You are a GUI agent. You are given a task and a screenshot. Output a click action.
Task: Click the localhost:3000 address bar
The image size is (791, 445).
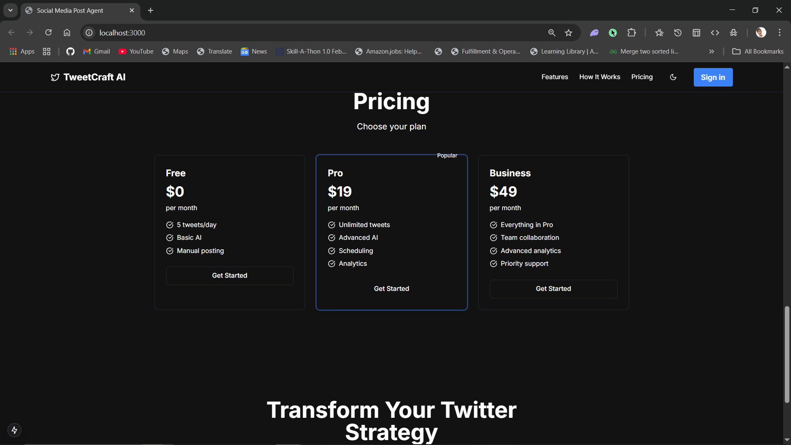tap(288, 33)
